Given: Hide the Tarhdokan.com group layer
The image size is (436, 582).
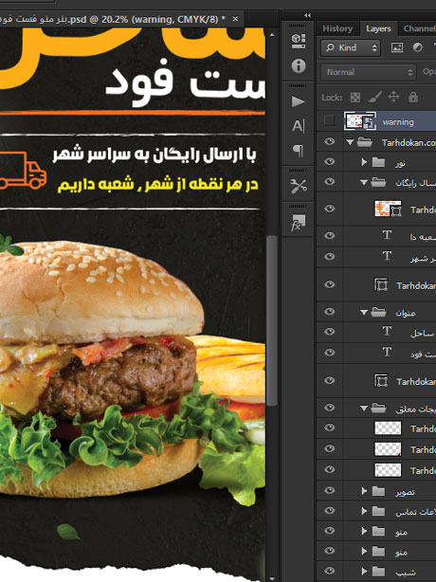Looking at the screenshot, I should [329, 141].
